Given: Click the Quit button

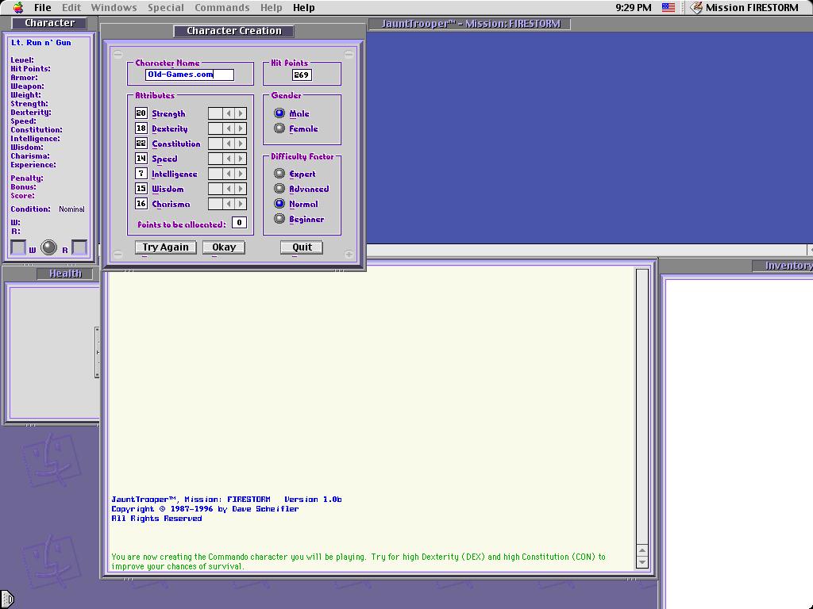Looking at the screenshot, I should click(302, 247).
